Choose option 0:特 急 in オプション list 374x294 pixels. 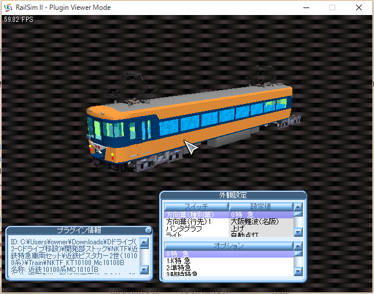229,254
